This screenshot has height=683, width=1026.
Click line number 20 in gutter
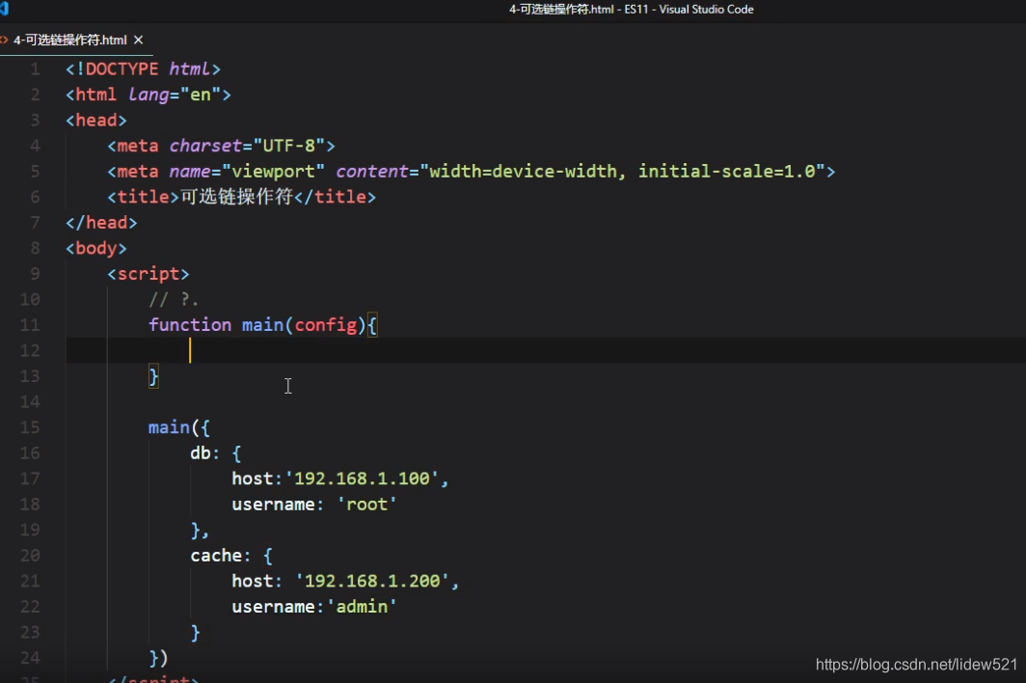[x=30, y=556]
